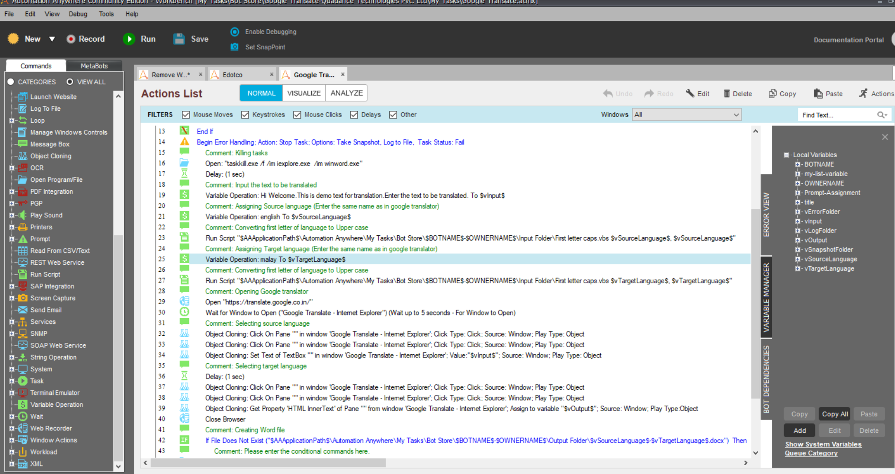Select the VIEW ALL radio button
Viewport: 895px width, 474px height.
(x=70, y=82)
